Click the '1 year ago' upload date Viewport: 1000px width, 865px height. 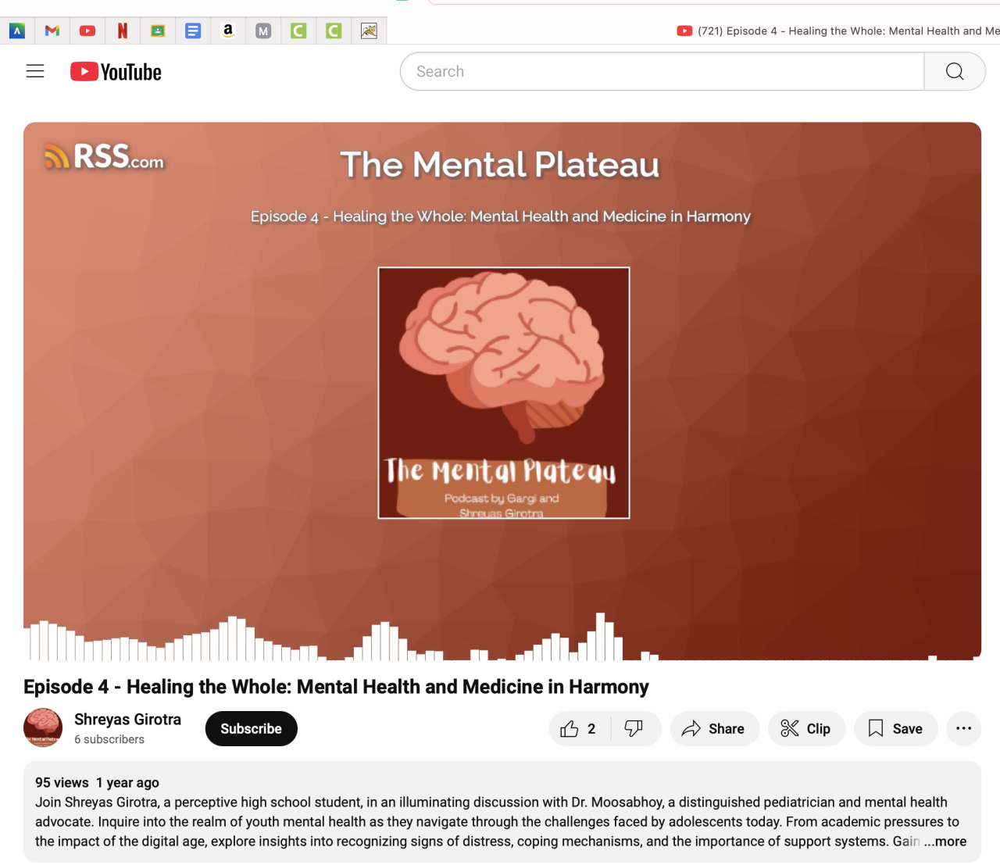[127, 783]
